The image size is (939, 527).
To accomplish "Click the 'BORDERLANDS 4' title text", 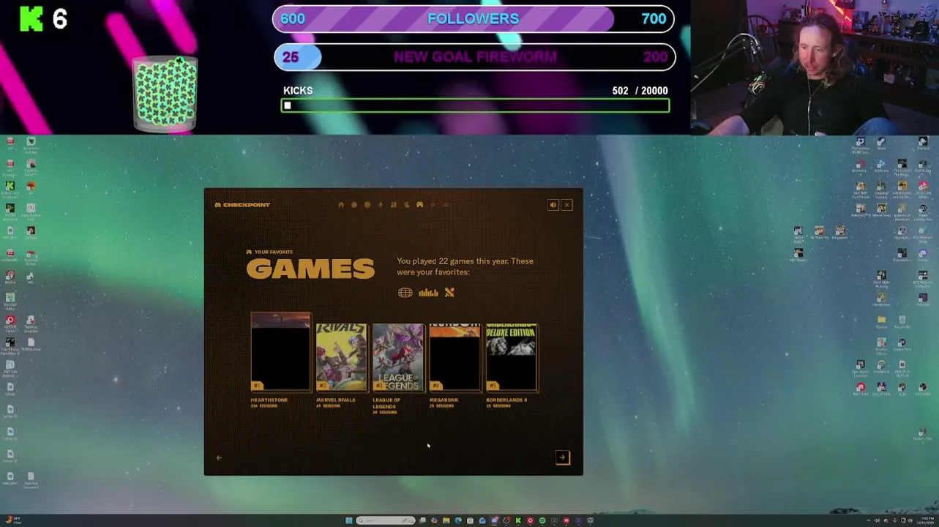I will click(x=506, y=400).
